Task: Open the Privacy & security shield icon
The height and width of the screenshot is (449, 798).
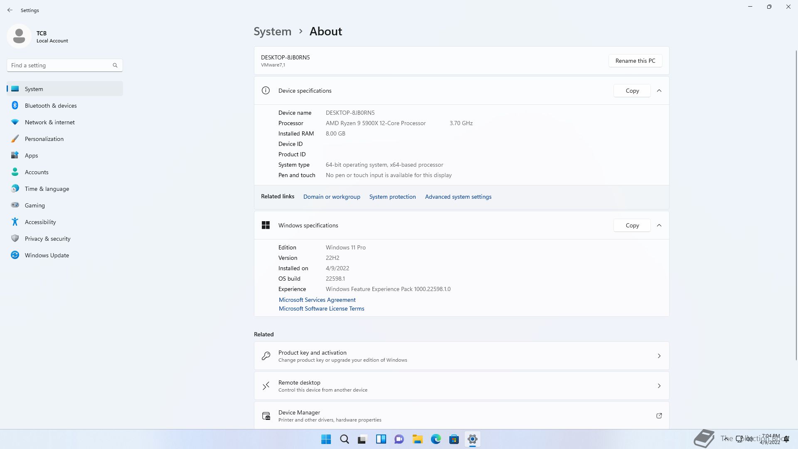Action: click(x=15, y=238)
